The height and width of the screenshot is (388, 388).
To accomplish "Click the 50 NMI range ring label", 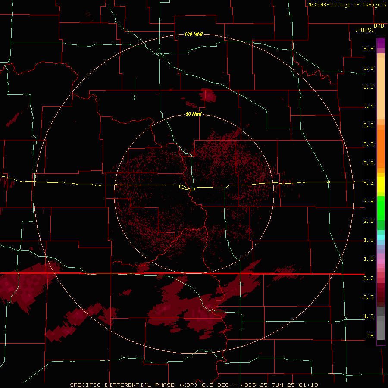I will point(194,114).
